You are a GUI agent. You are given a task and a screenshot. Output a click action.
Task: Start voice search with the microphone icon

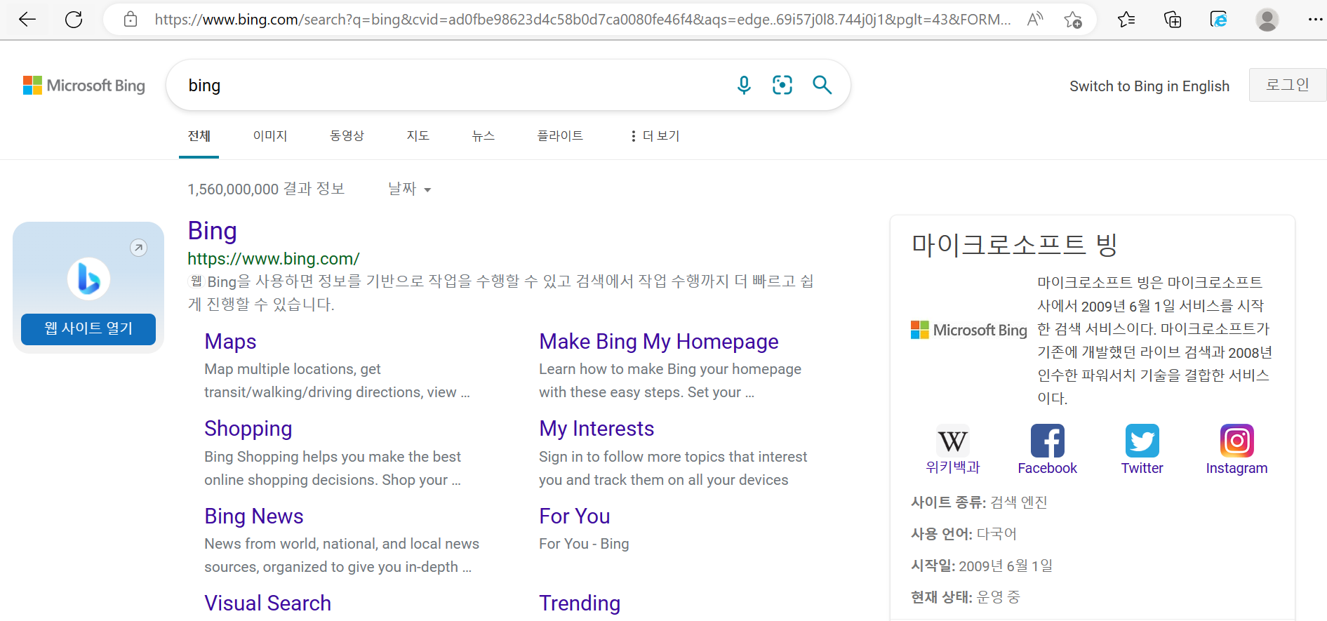click(744, 86)
